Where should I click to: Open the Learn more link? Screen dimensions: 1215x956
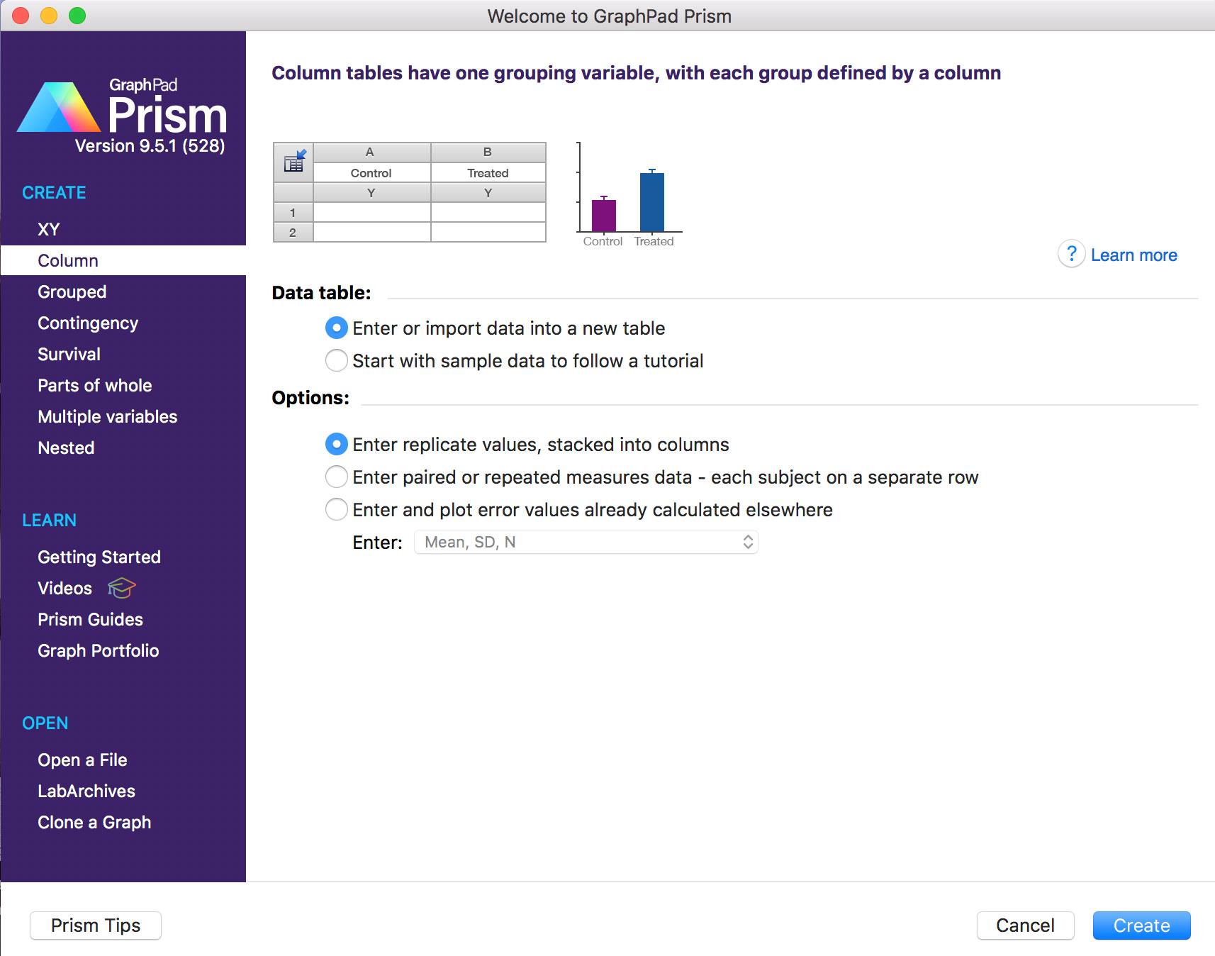(x=1133, y=255)
